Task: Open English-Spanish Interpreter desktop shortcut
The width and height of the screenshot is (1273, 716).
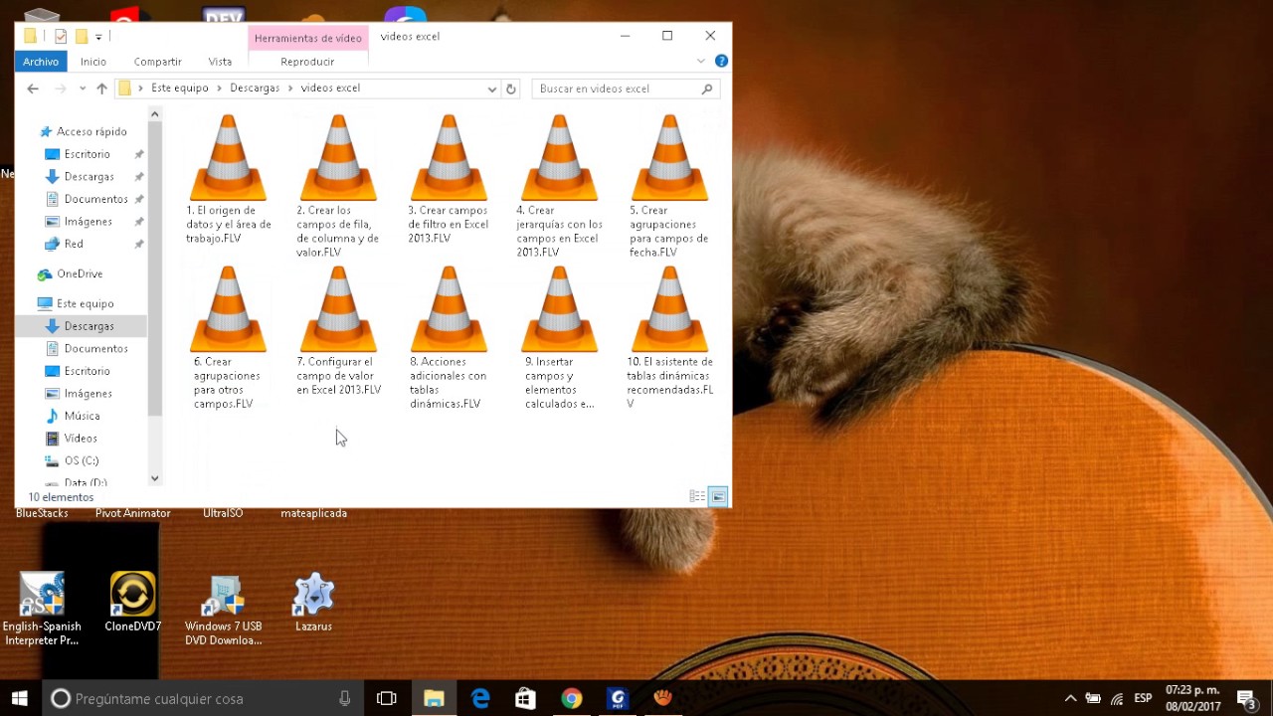Action: (x=42, y=610)
